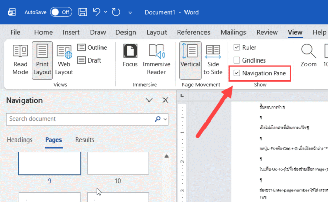Viewport: 328px width, 202px height.
Task: Open the Draw ribbon tab
Action: point(98,32)
